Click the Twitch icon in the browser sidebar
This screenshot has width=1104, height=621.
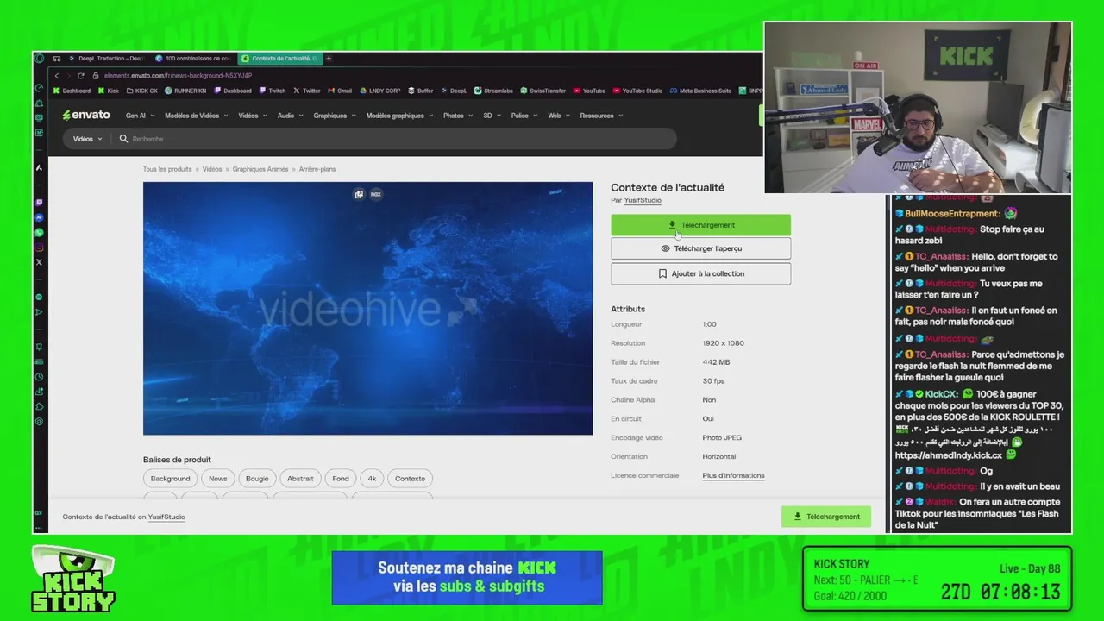[x=39, y=203]
